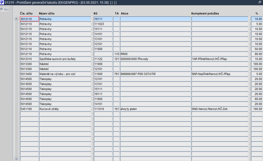This screenshot has height=161, width=263.
Task: Click account number 5013400
Action: tap(29, 74)
